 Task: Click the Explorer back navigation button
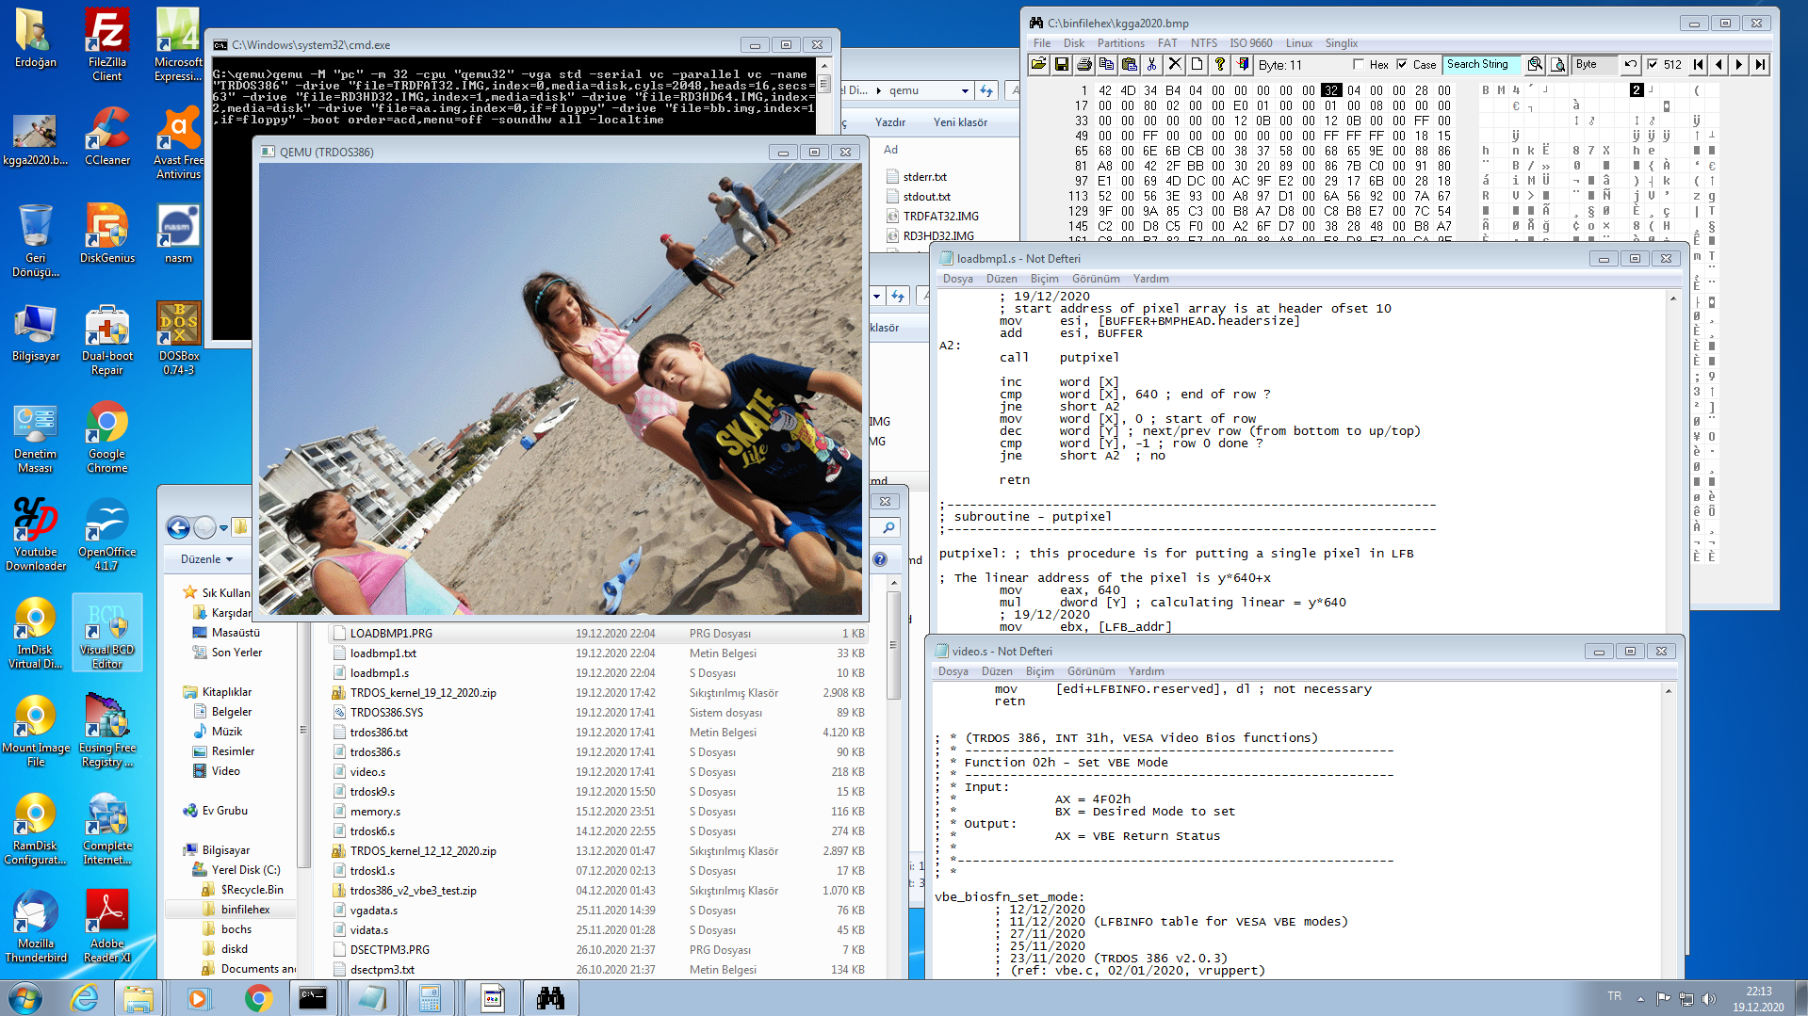[178, 527]
